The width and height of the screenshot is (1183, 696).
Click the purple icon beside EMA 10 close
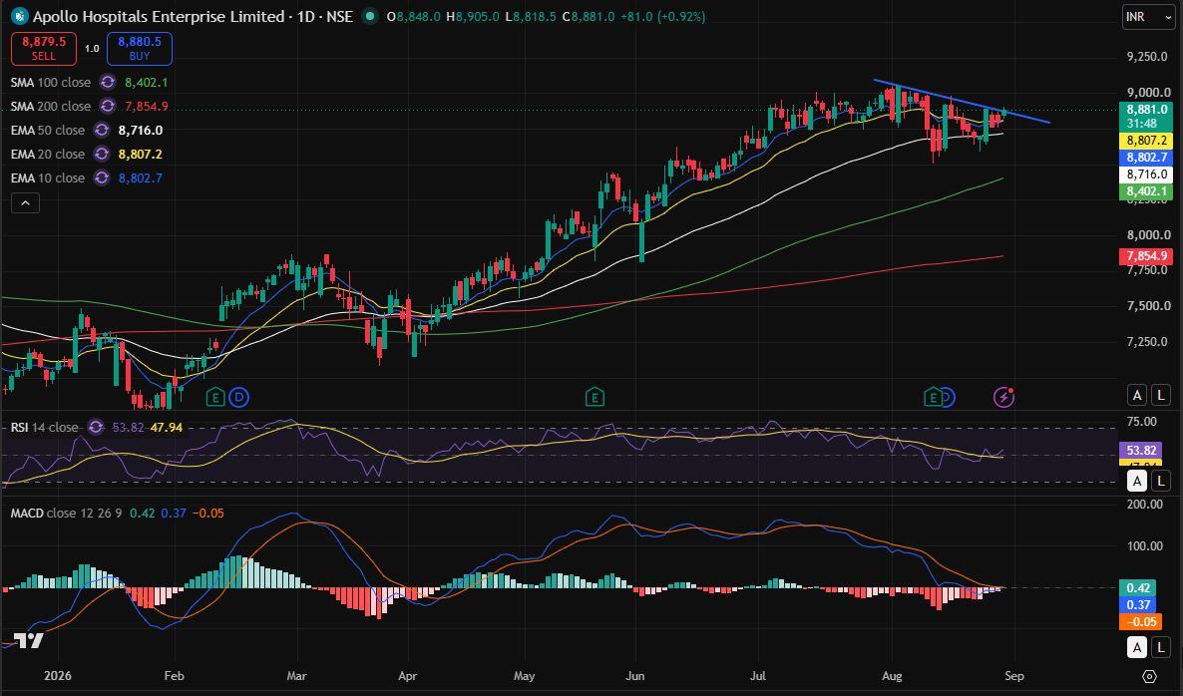(102, 177)
